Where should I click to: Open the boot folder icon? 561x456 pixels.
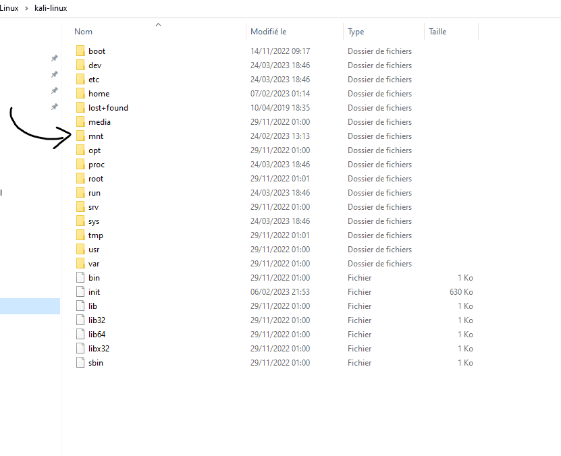[x=80, y=51]
